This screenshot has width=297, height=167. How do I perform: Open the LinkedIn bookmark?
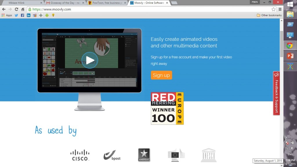point(28,15)
